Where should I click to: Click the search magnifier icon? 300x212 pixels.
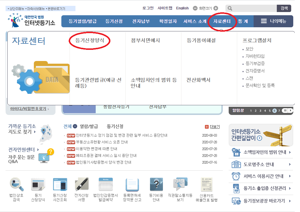coord(230,8)
